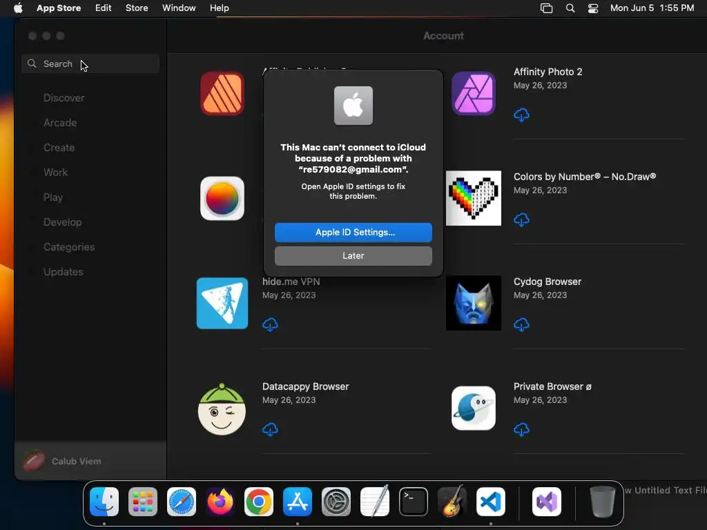Launch Safari from the Dock

coord(182,502)
